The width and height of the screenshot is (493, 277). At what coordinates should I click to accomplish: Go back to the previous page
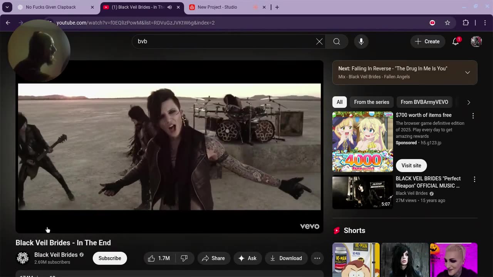pos(8,23)
